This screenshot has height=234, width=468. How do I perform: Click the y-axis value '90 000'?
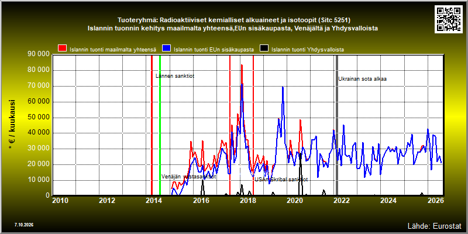point(39,54)
